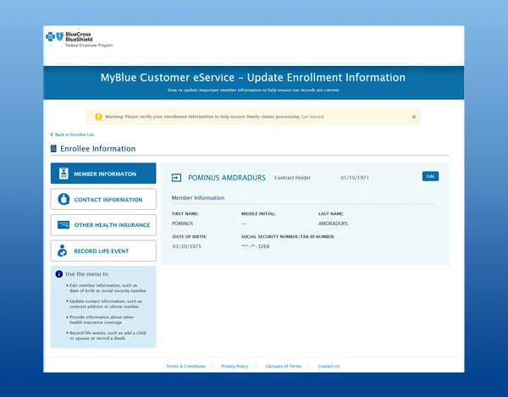The height and width of the screenshot is (397, 508).
Task: Click the last name value AMDRADURS
Action: click(x=333, y=223)
